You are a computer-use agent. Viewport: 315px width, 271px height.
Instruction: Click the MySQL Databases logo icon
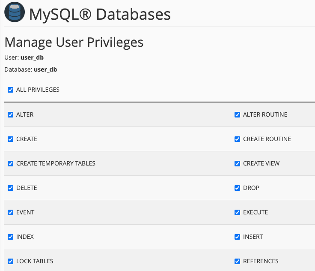pyautogui.click(x=15, y=12)
